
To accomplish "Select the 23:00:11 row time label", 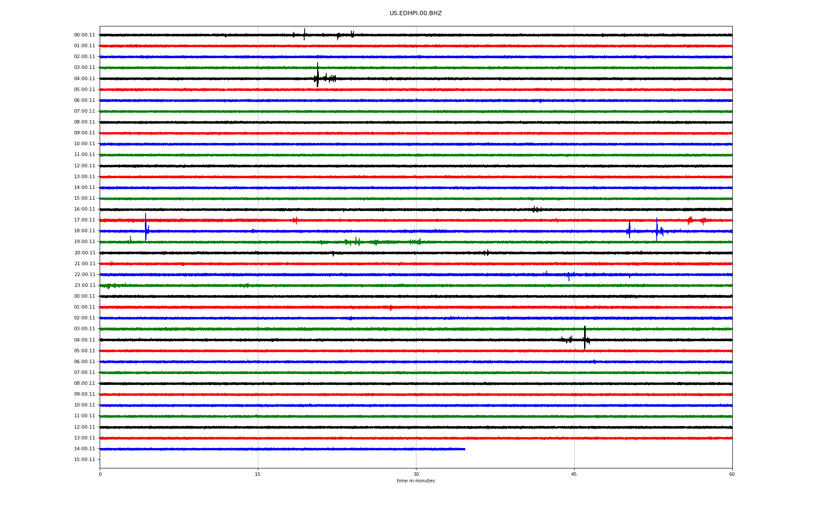I will 84,286.
